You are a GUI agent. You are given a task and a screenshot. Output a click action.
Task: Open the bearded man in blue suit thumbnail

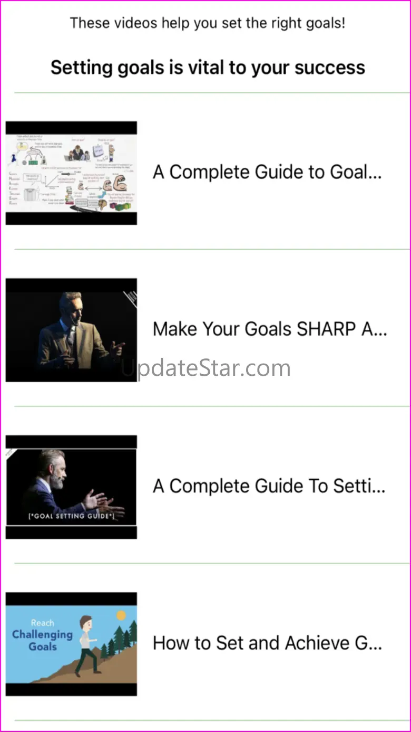coord(71,487)
